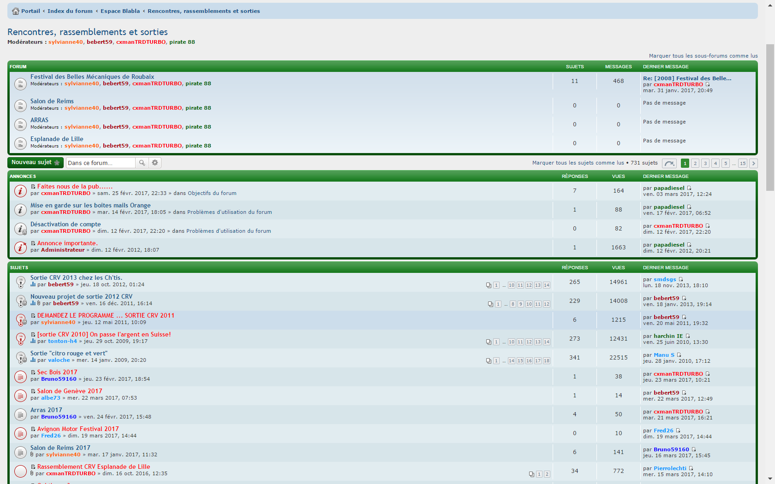775x484 pixels.
Task: Click the Dans ce forum search field
Action: point(101,163)
